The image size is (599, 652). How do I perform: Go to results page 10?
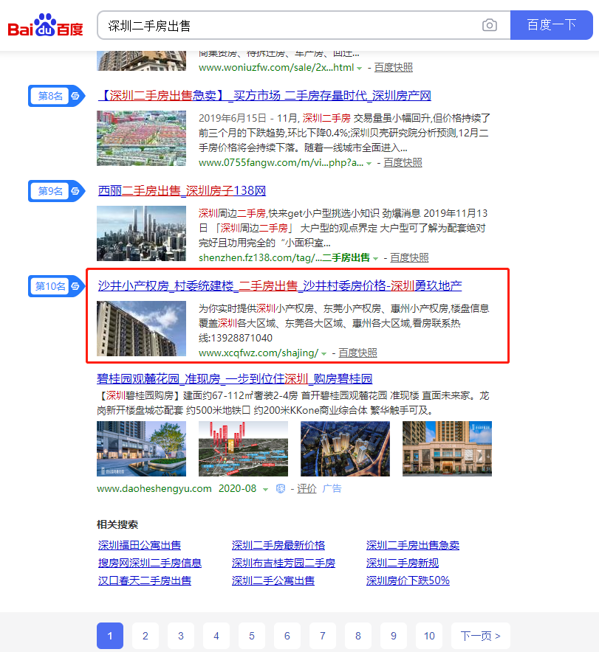coord(429,636)
